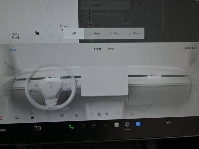
Task: Tap Open Trunk
Action: (x=64, y=28)
